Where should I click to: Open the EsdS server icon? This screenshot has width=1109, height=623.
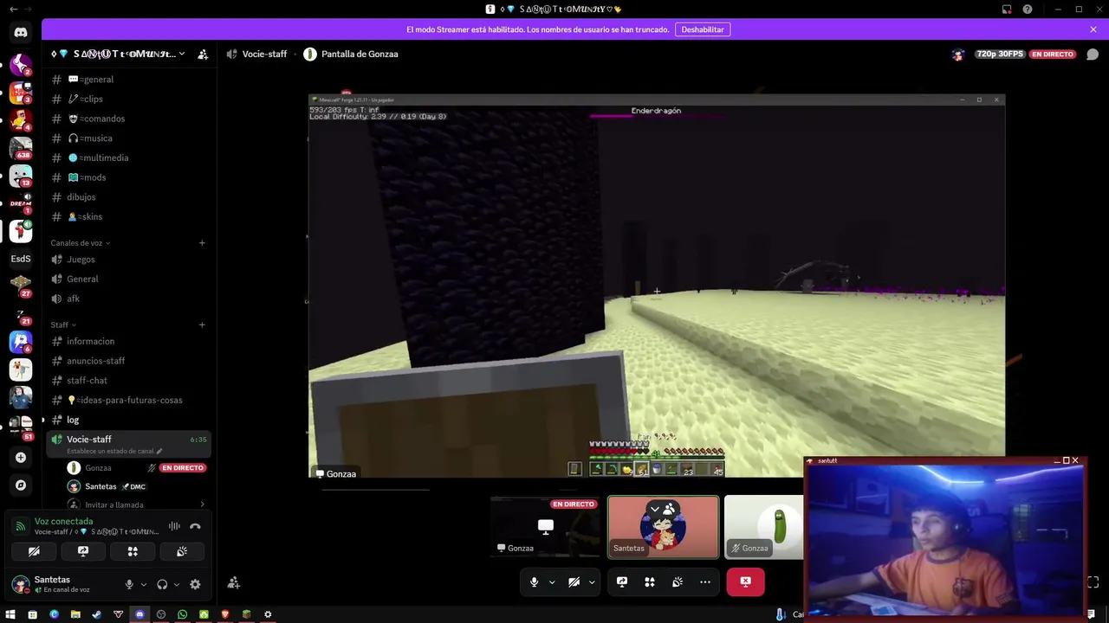[x=21, y=259]
